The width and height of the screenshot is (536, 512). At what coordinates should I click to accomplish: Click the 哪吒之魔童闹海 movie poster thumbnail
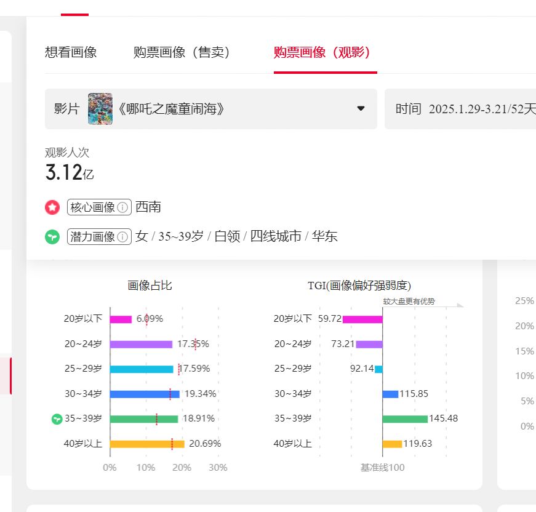[x=100, y=109]
